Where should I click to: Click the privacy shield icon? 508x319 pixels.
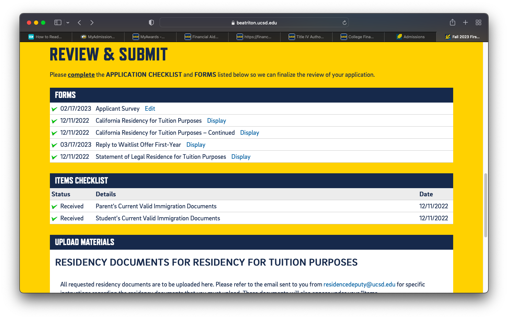151,23
